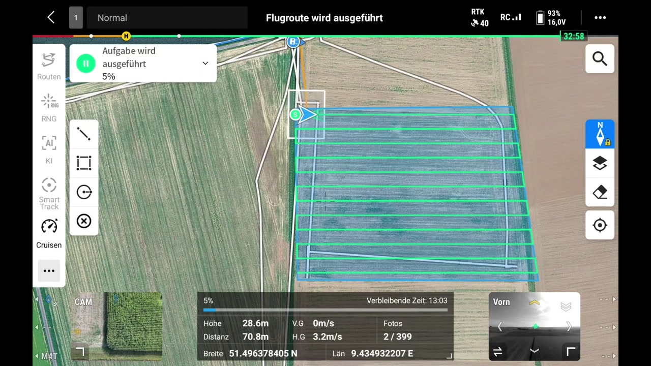Image resolution: width=651 pixels, height=366 pixels.
Task: Tap the blue home point marker
Action: (293, 42)
